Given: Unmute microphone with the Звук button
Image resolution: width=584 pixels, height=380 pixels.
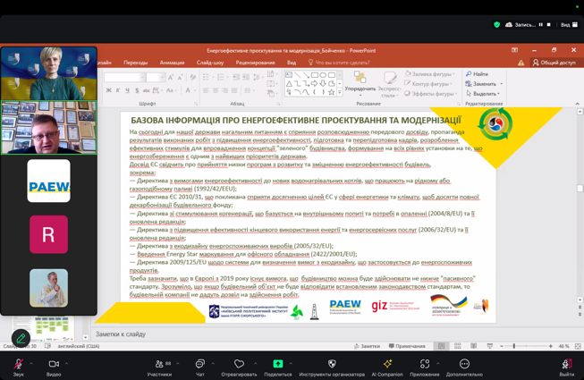Looking at the screenshot, I should point(18,363).
